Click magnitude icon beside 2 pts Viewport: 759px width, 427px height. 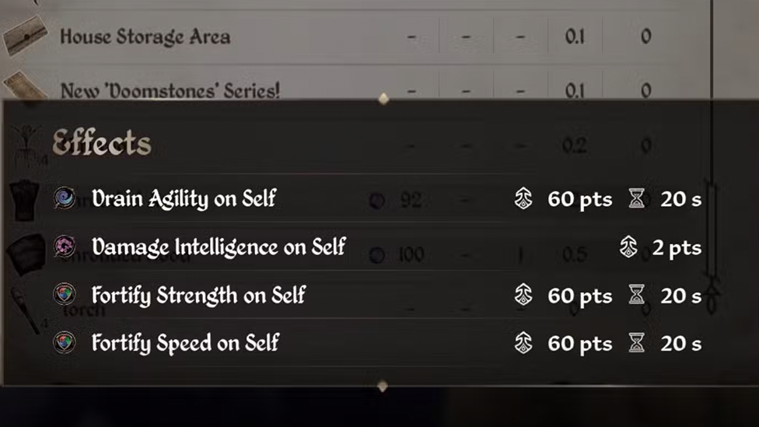[628, 247]
